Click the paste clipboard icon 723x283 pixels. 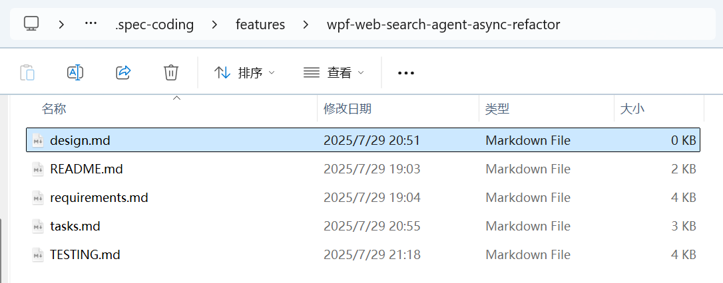(27, 72)
